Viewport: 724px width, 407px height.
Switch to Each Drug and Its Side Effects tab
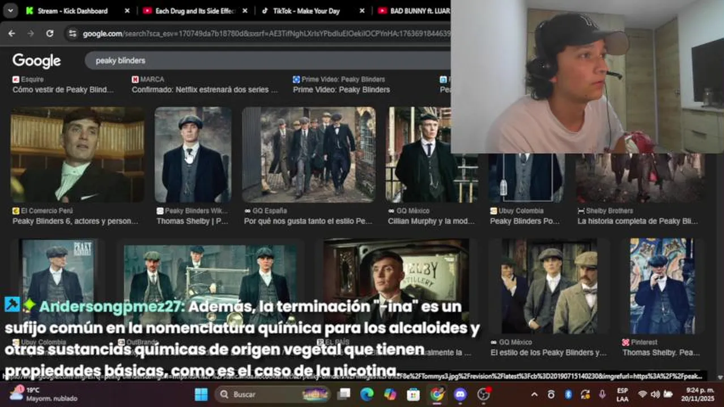click(189, 11)
